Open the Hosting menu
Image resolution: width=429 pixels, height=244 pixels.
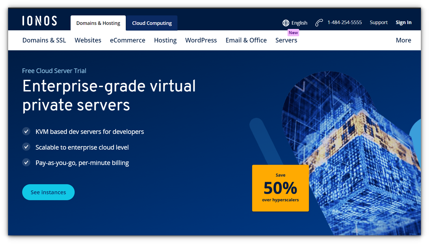click(x=165, y=40)
